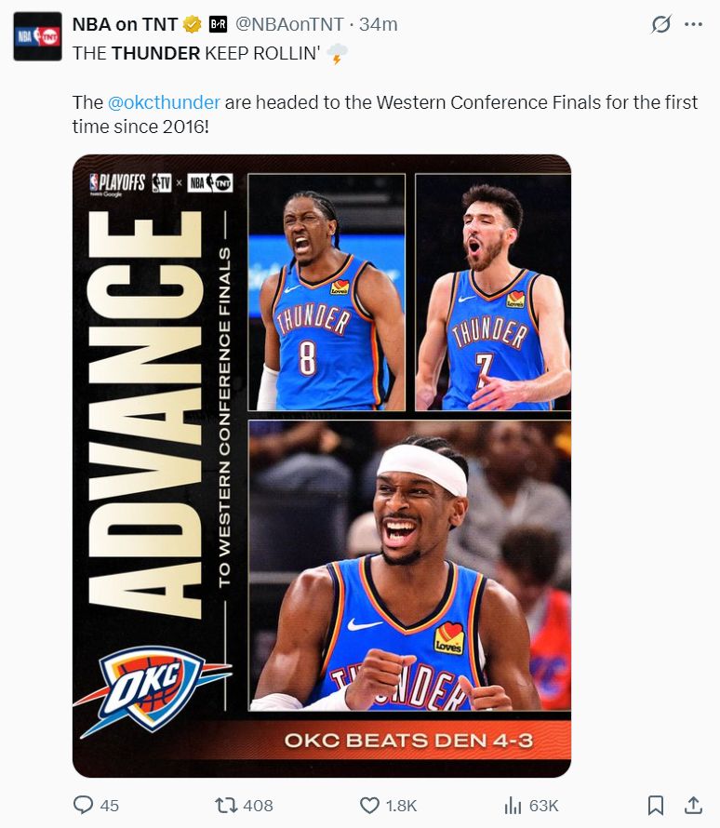Like the post with 1.8K likes
Screen dimensions: 720x828
(389, 806)
